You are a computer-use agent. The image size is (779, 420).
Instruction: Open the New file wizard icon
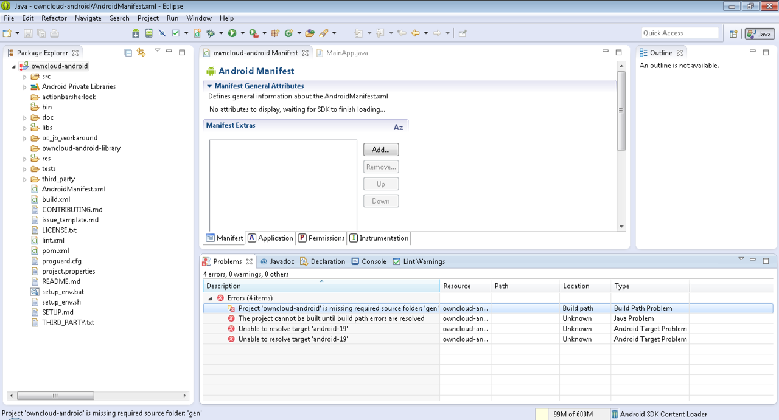pyautogui.click(x=7, y=33)
